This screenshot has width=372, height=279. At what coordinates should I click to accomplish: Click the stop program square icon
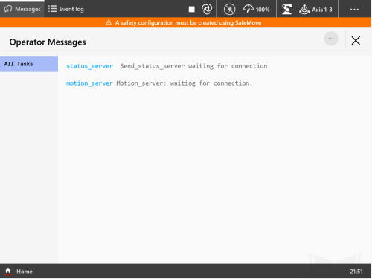(x=191, y=10)
